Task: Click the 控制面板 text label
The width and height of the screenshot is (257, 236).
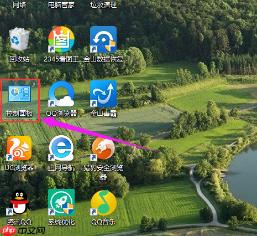Action: click(x=19, y=114)
